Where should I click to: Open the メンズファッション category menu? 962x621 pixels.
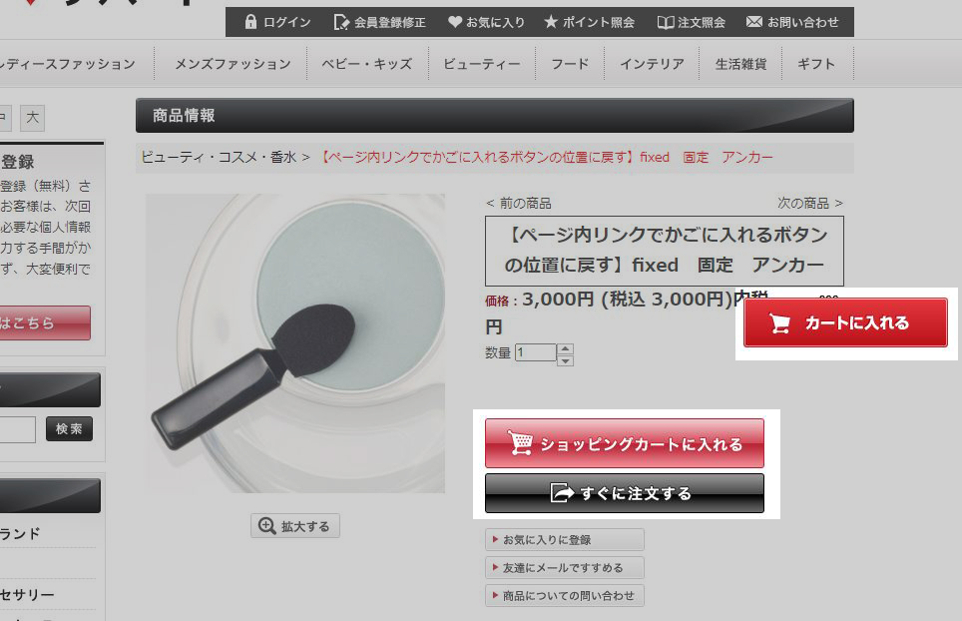[x=233, y=64]
